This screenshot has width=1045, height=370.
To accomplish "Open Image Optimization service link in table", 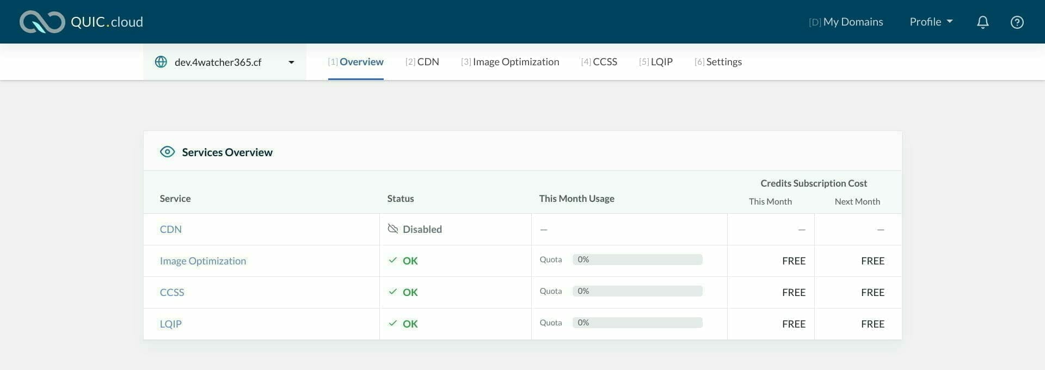I will 203,261.
